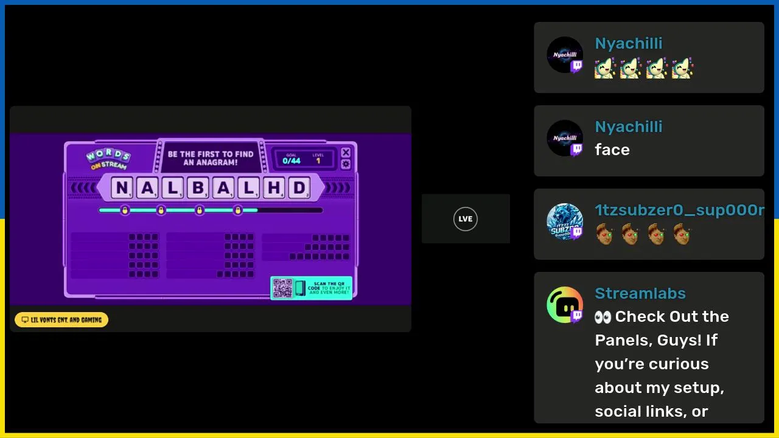
Task: Close the Words on Stream game panel
Action: 346,152
